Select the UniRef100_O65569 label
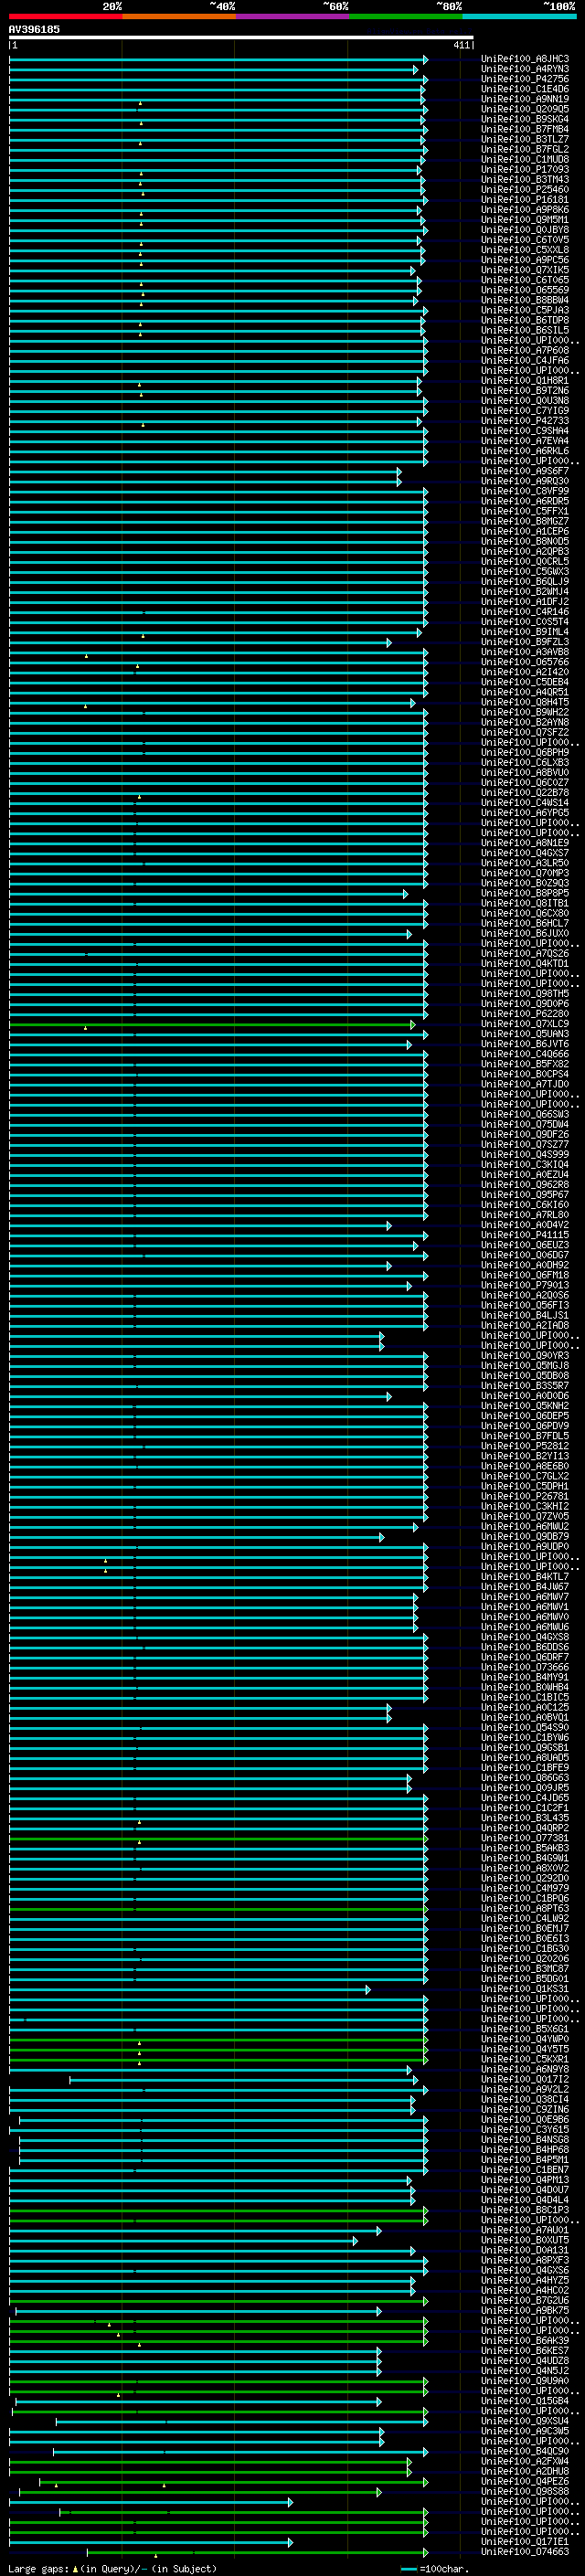Viewport: 585px width, 2576px height. coord(525,290)
